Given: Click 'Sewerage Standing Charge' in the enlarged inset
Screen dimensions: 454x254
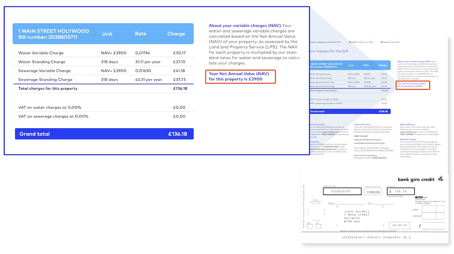Looking at the screenshot, I should 45,80.
